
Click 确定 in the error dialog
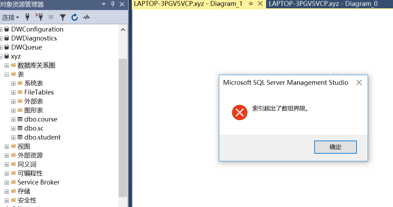point(335,147)
